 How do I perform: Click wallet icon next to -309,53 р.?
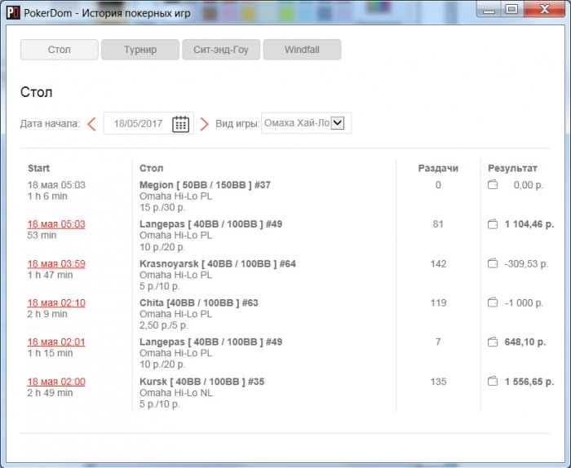point(493,263)
